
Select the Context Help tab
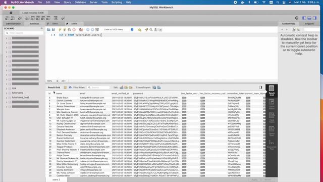tap(288, 24)
